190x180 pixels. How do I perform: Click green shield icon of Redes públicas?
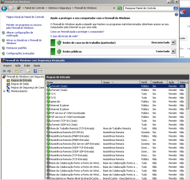coord(59,51)
